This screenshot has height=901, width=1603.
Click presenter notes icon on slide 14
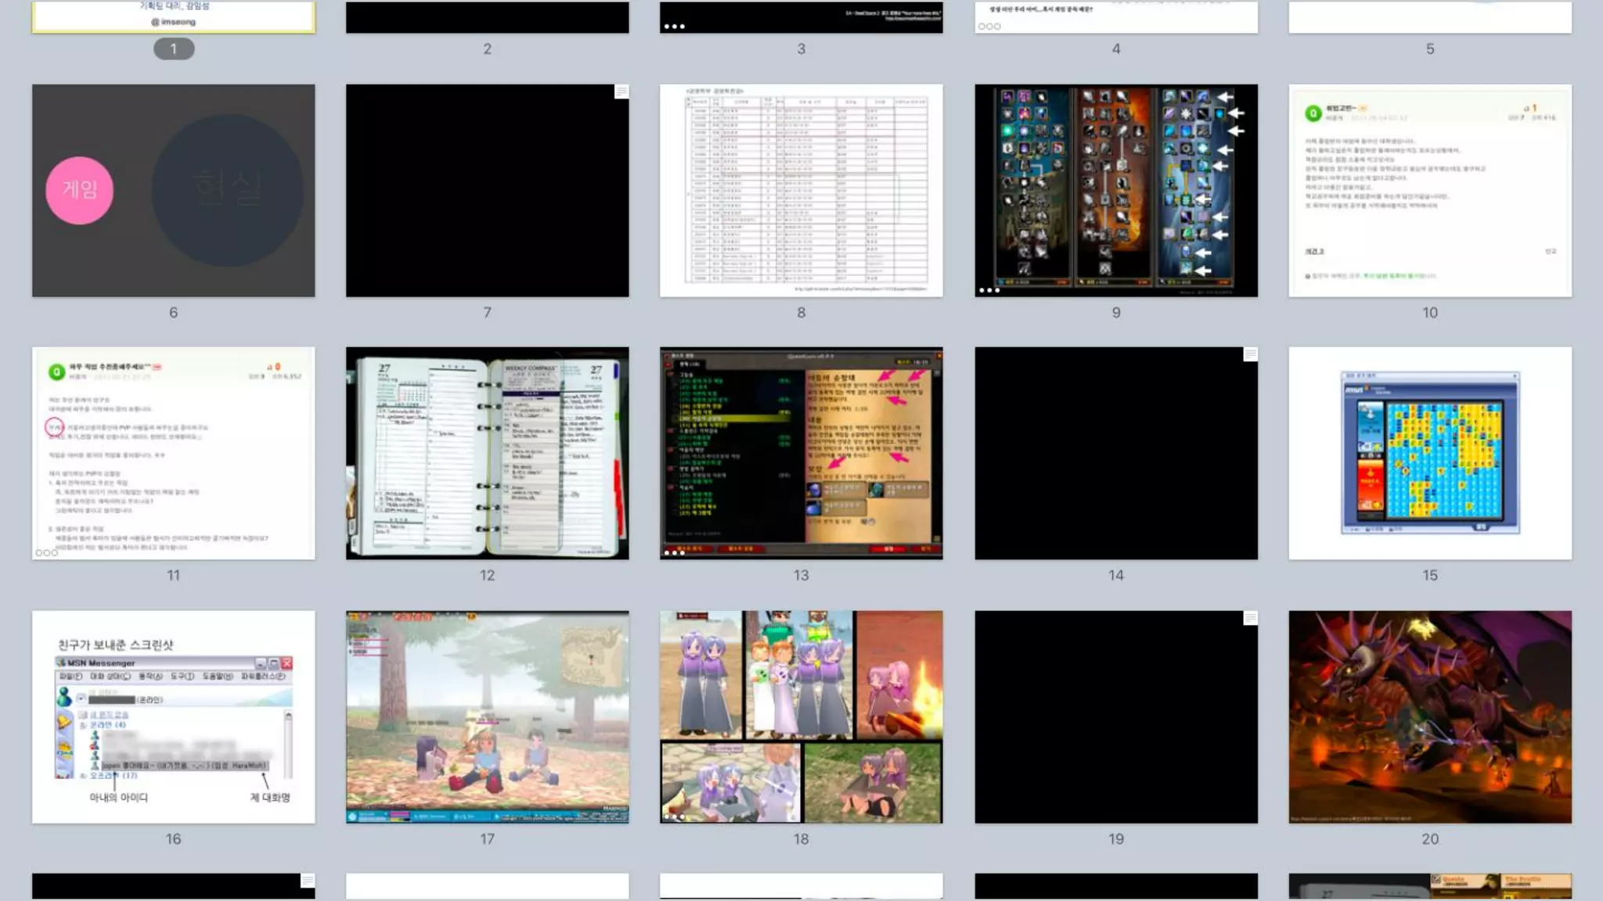pos(1250,355)
